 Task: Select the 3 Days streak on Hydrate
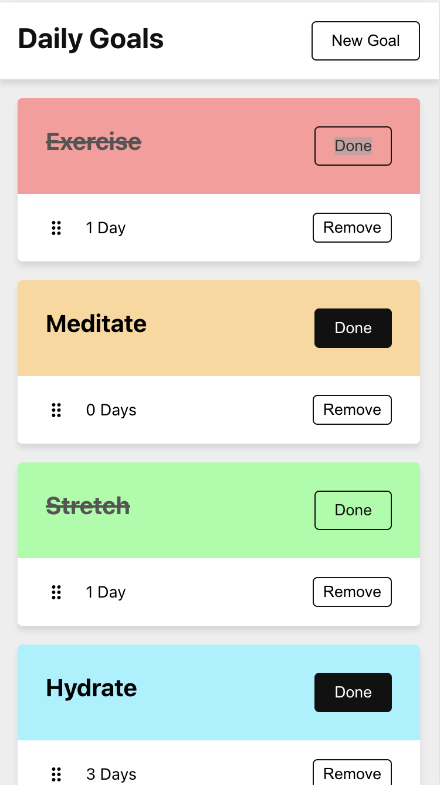point(111,774)
